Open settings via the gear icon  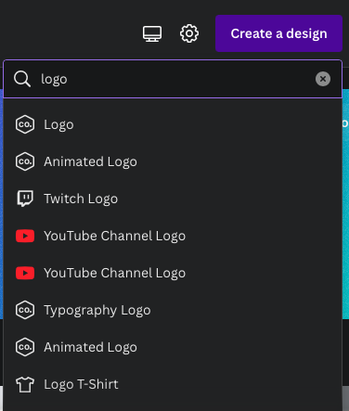coord(189,33)
